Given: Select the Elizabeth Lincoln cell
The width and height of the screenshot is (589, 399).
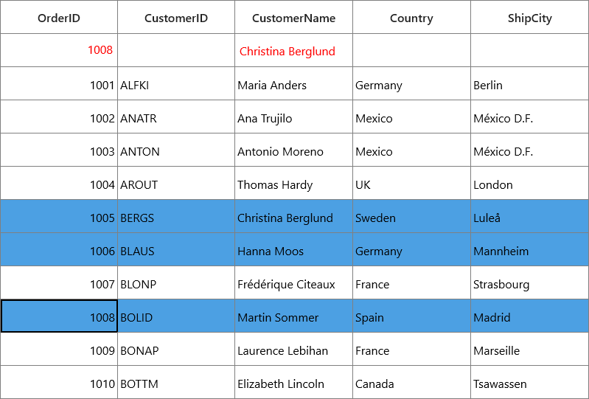Looking at the screenshot, I should click(x=293, y=382).
